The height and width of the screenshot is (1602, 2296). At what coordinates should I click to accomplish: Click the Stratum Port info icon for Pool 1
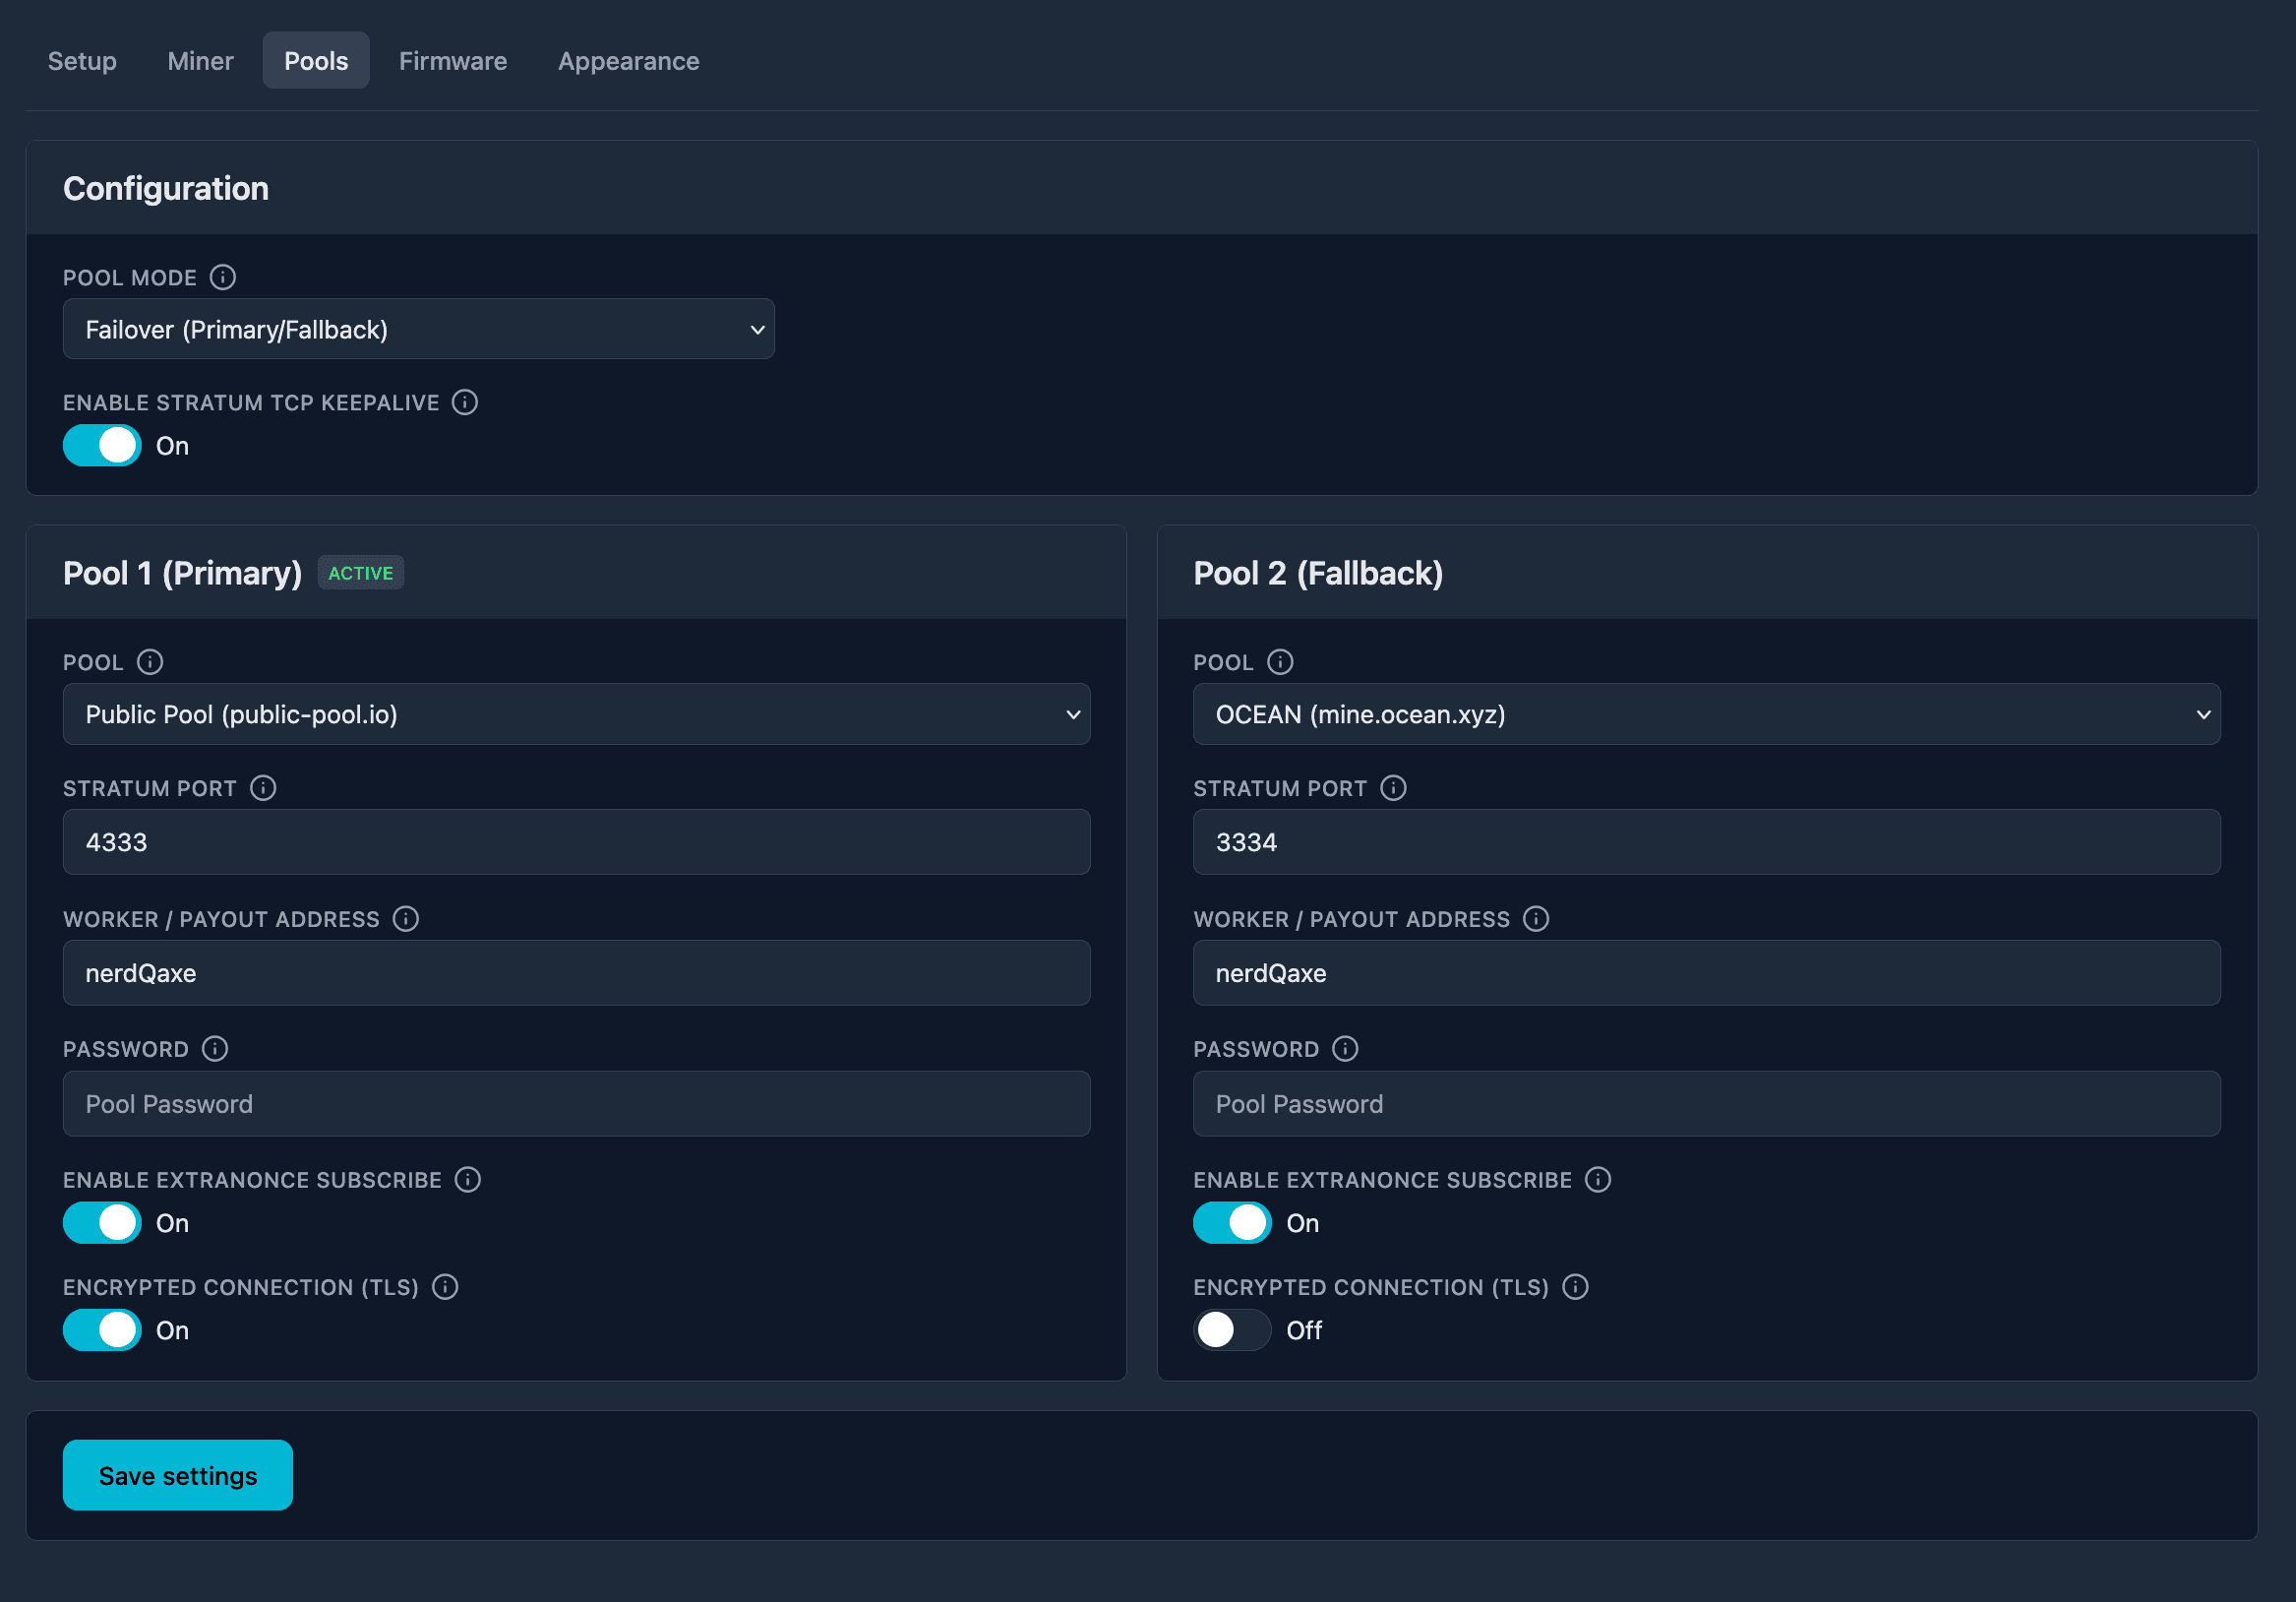point(262,788)
